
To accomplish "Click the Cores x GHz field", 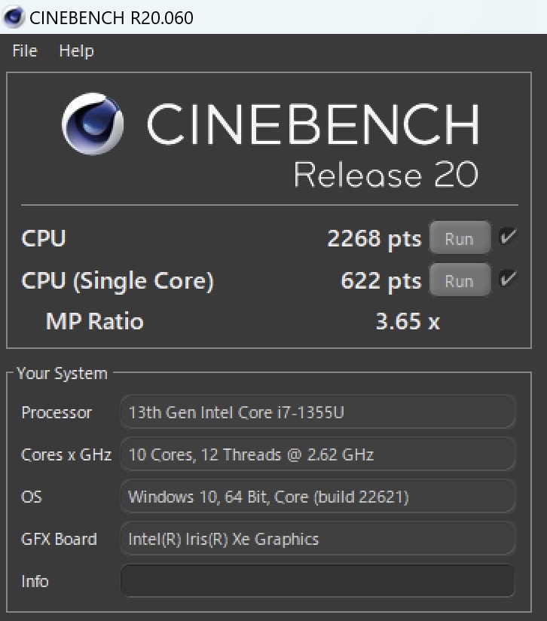I will tap(317, 454).
